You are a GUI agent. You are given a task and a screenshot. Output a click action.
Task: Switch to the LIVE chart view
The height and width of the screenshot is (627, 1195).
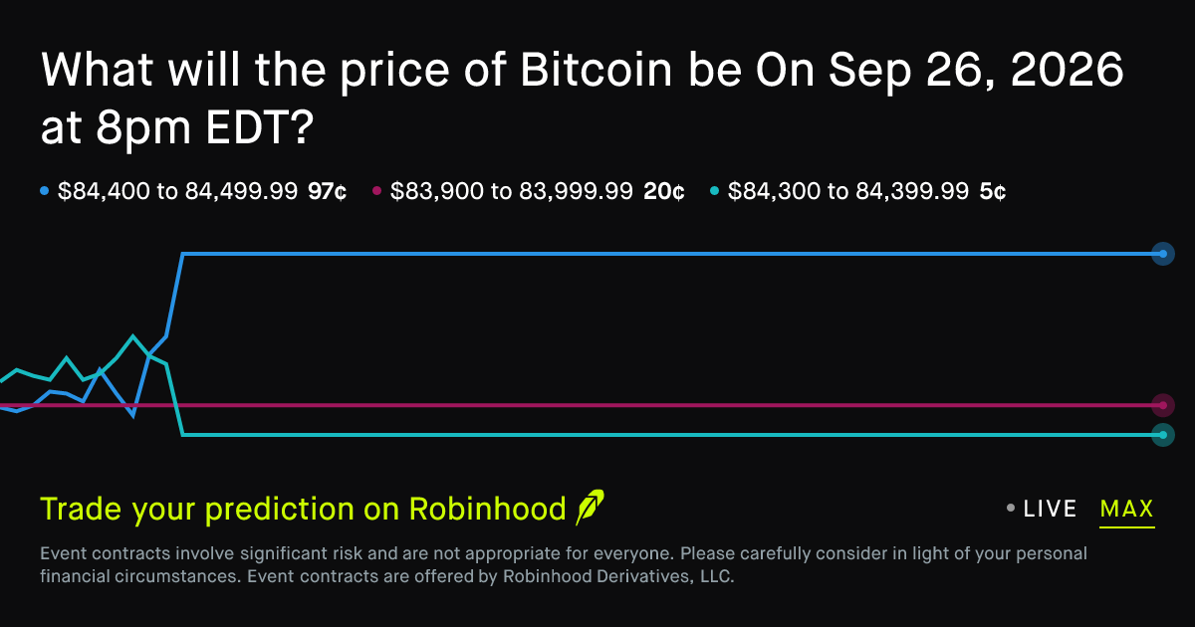[1051, 509]
